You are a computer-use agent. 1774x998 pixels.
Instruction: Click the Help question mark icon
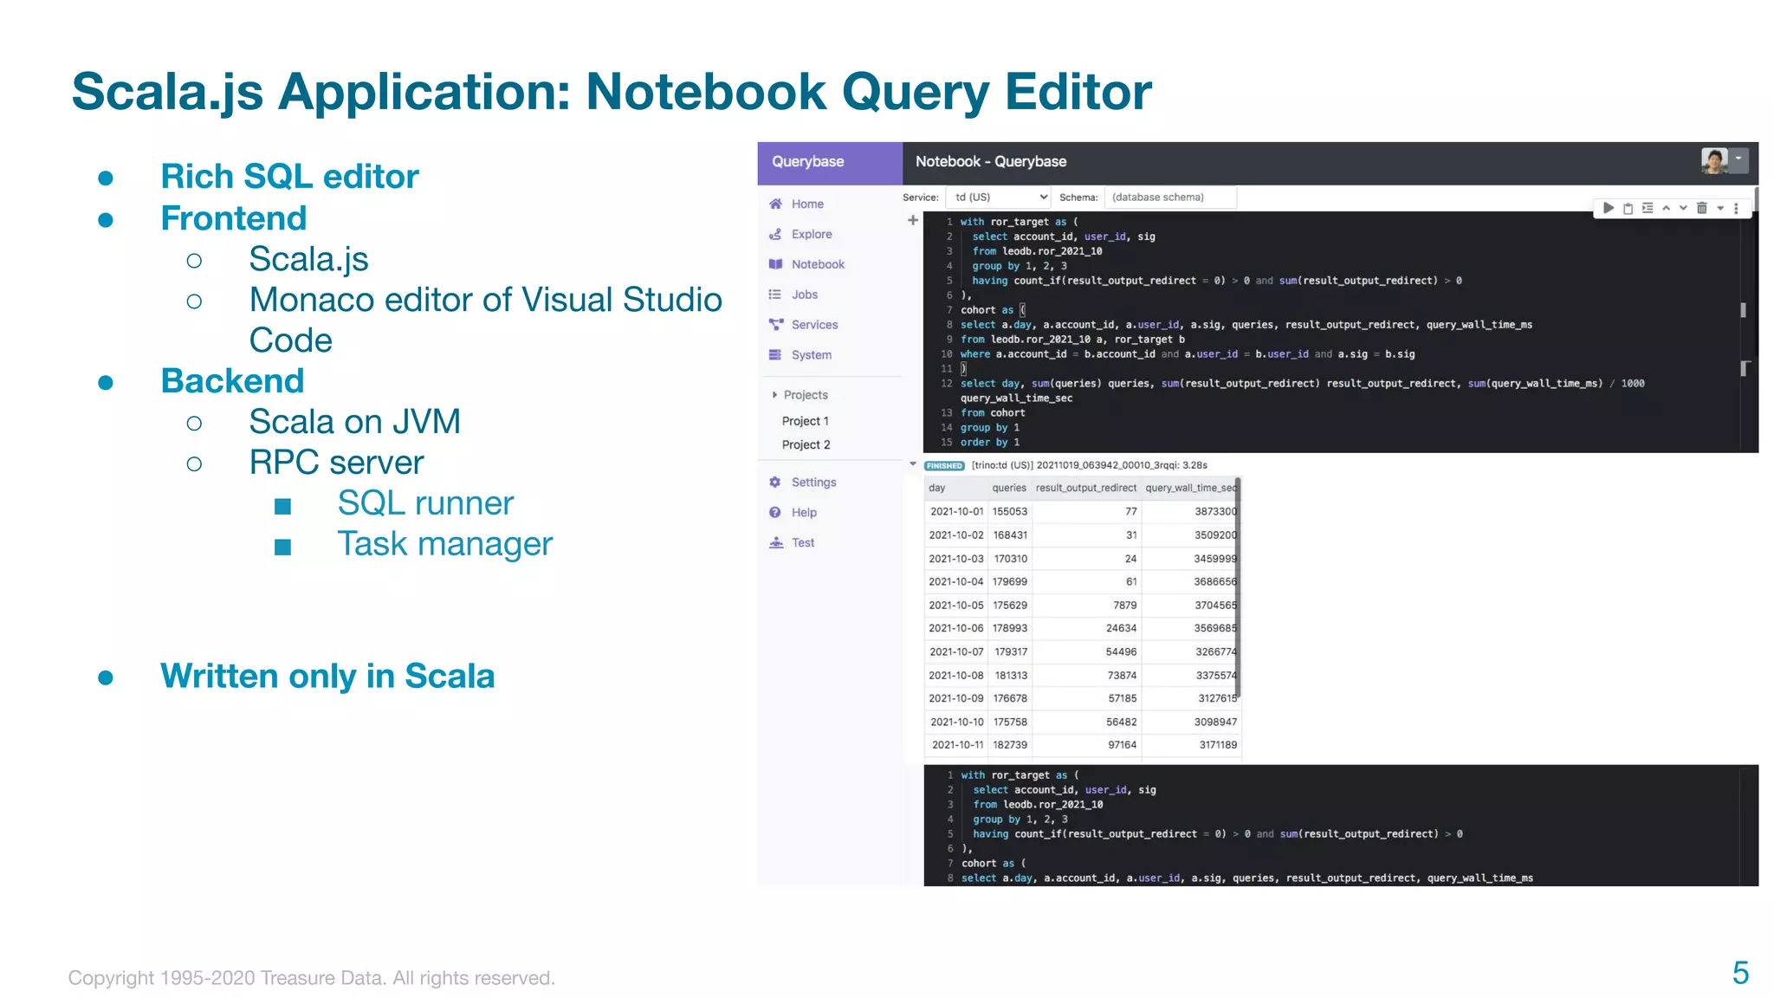click(775, 512)
